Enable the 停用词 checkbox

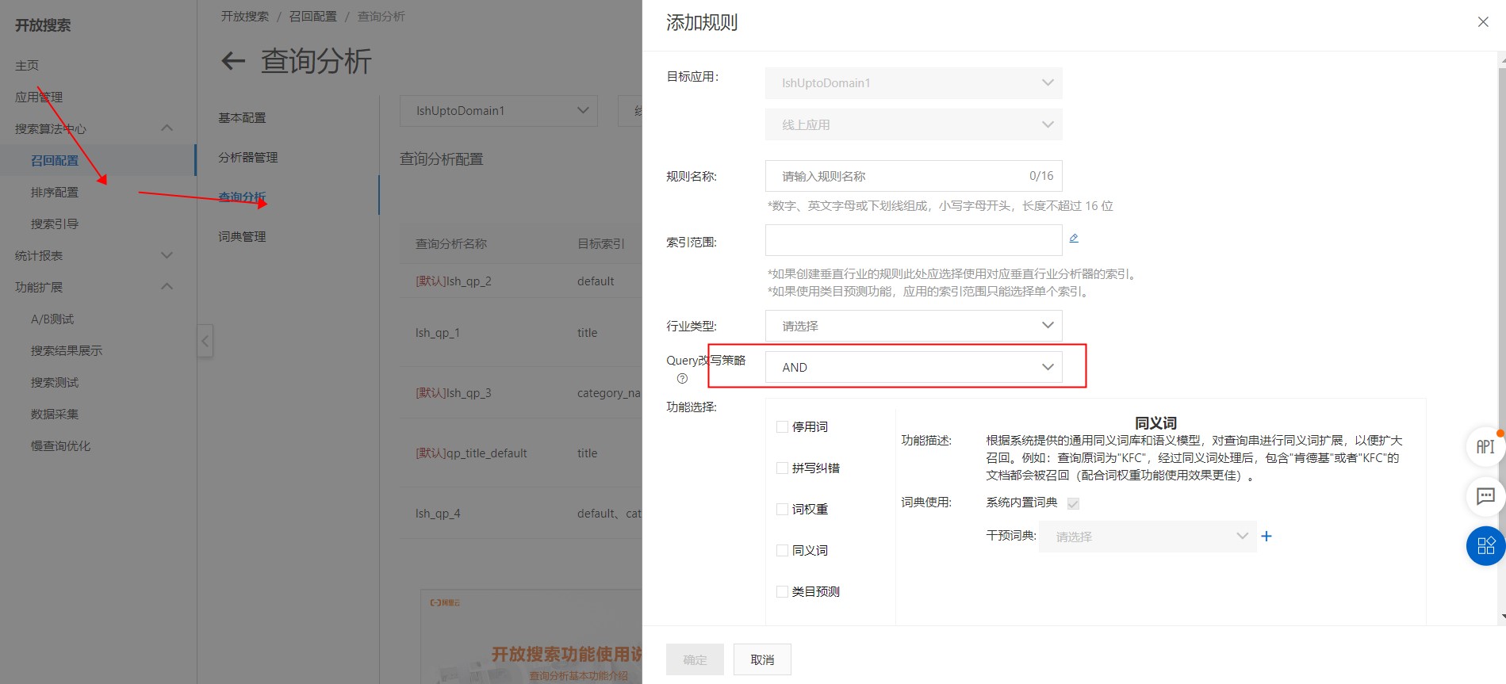click(782, 427)
